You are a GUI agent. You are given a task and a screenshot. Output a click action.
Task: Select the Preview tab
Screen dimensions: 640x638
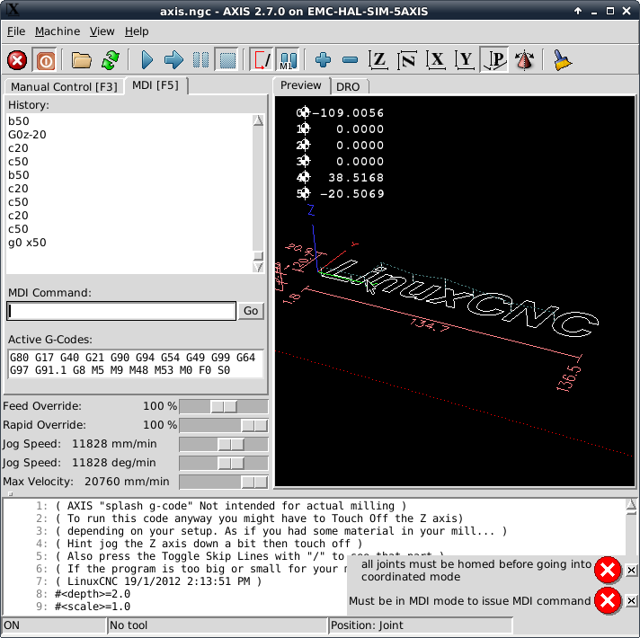(301, 85)
